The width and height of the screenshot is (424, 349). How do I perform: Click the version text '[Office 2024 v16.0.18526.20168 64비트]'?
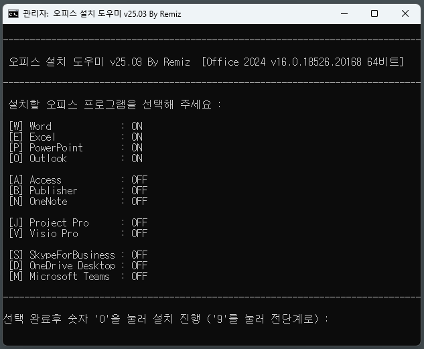point(303,62)
